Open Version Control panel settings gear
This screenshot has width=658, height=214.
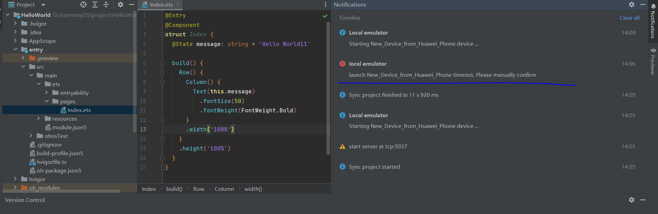632,200
